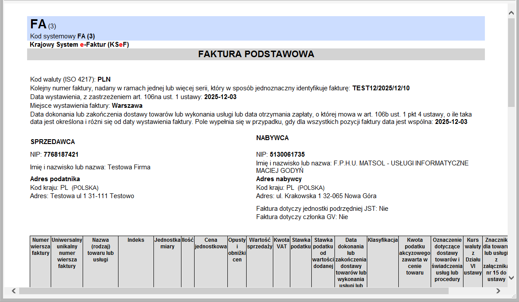
Task: Click the 'Krajowy System e-Faktur (KSeF)' text
Action: coord(79,45)
